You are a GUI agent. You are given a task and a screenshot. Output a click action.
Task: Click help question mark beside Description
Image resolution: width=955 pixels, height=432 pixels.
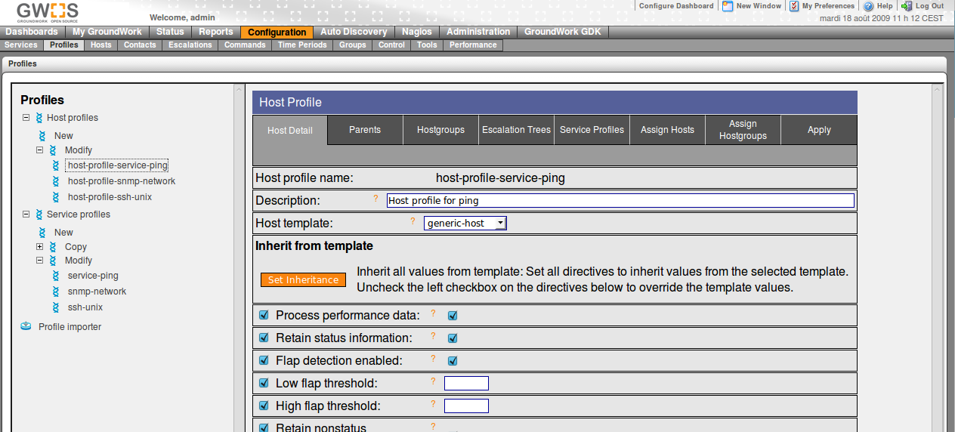[376, 199]
